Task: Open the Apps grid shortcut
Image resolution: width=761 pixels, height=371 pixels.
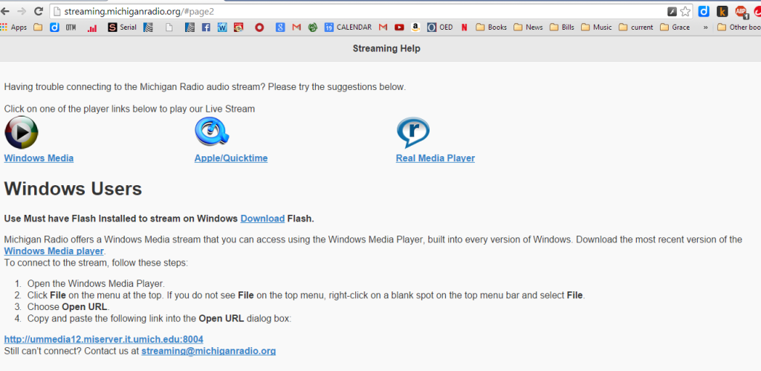Action: (x=13, y=28)
